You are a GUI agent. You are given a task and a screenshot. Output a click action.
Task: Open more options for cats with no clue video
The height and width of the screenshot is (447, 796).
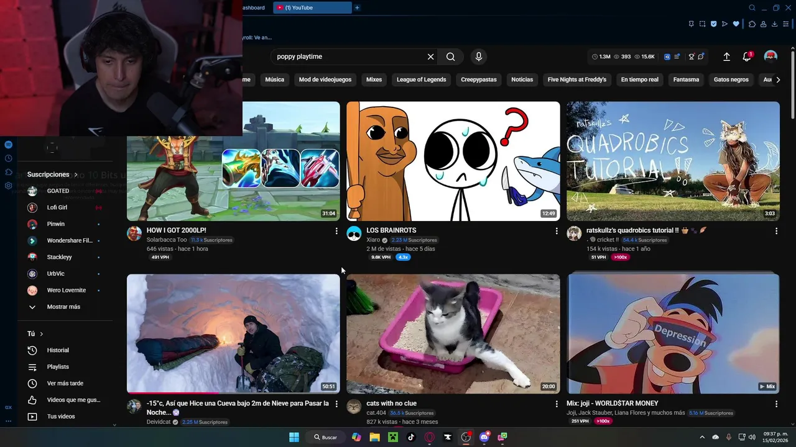pos(557,404)
